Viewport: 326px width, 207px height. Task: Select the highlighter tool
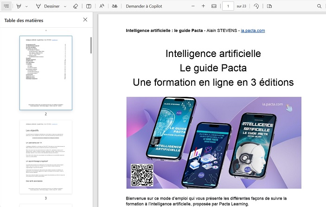[x=19, y=6]
